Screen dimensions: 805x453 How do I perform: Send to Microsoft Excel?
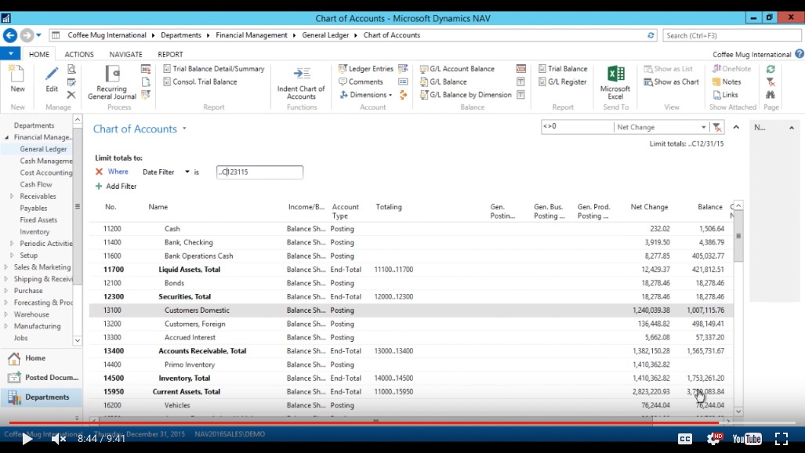[615, 82]
